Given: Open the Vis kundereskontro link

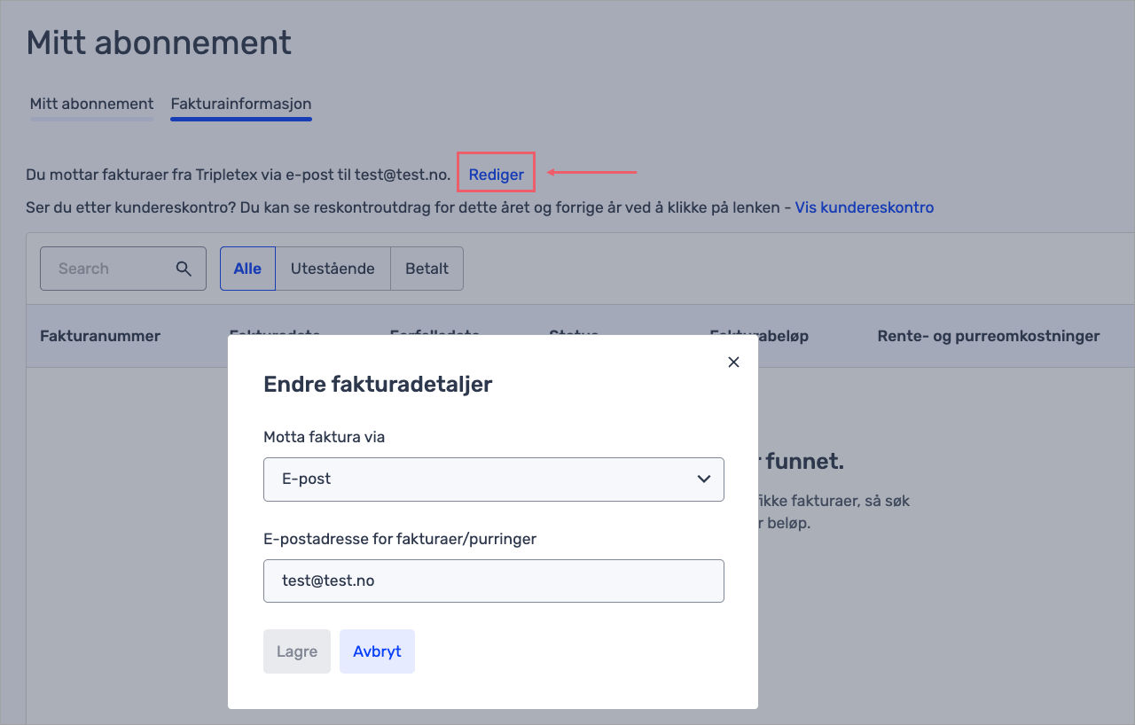Looking at the screenshot, I should (x=864, y=207).
